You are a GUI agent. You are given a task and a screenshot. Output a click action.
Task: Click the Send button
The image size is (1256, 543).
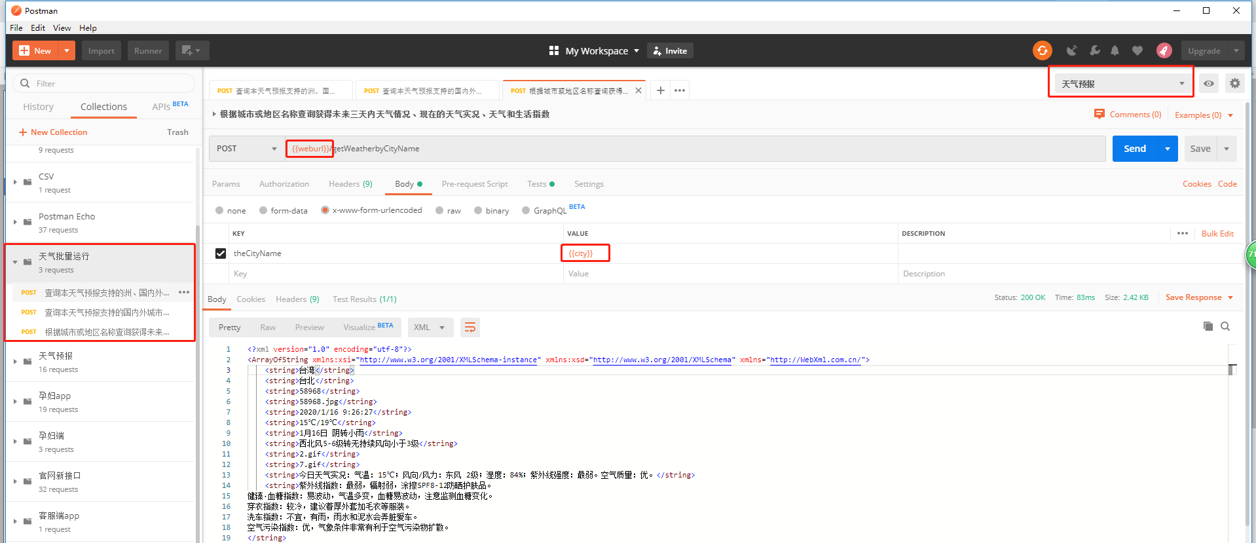pos(1135,149)
